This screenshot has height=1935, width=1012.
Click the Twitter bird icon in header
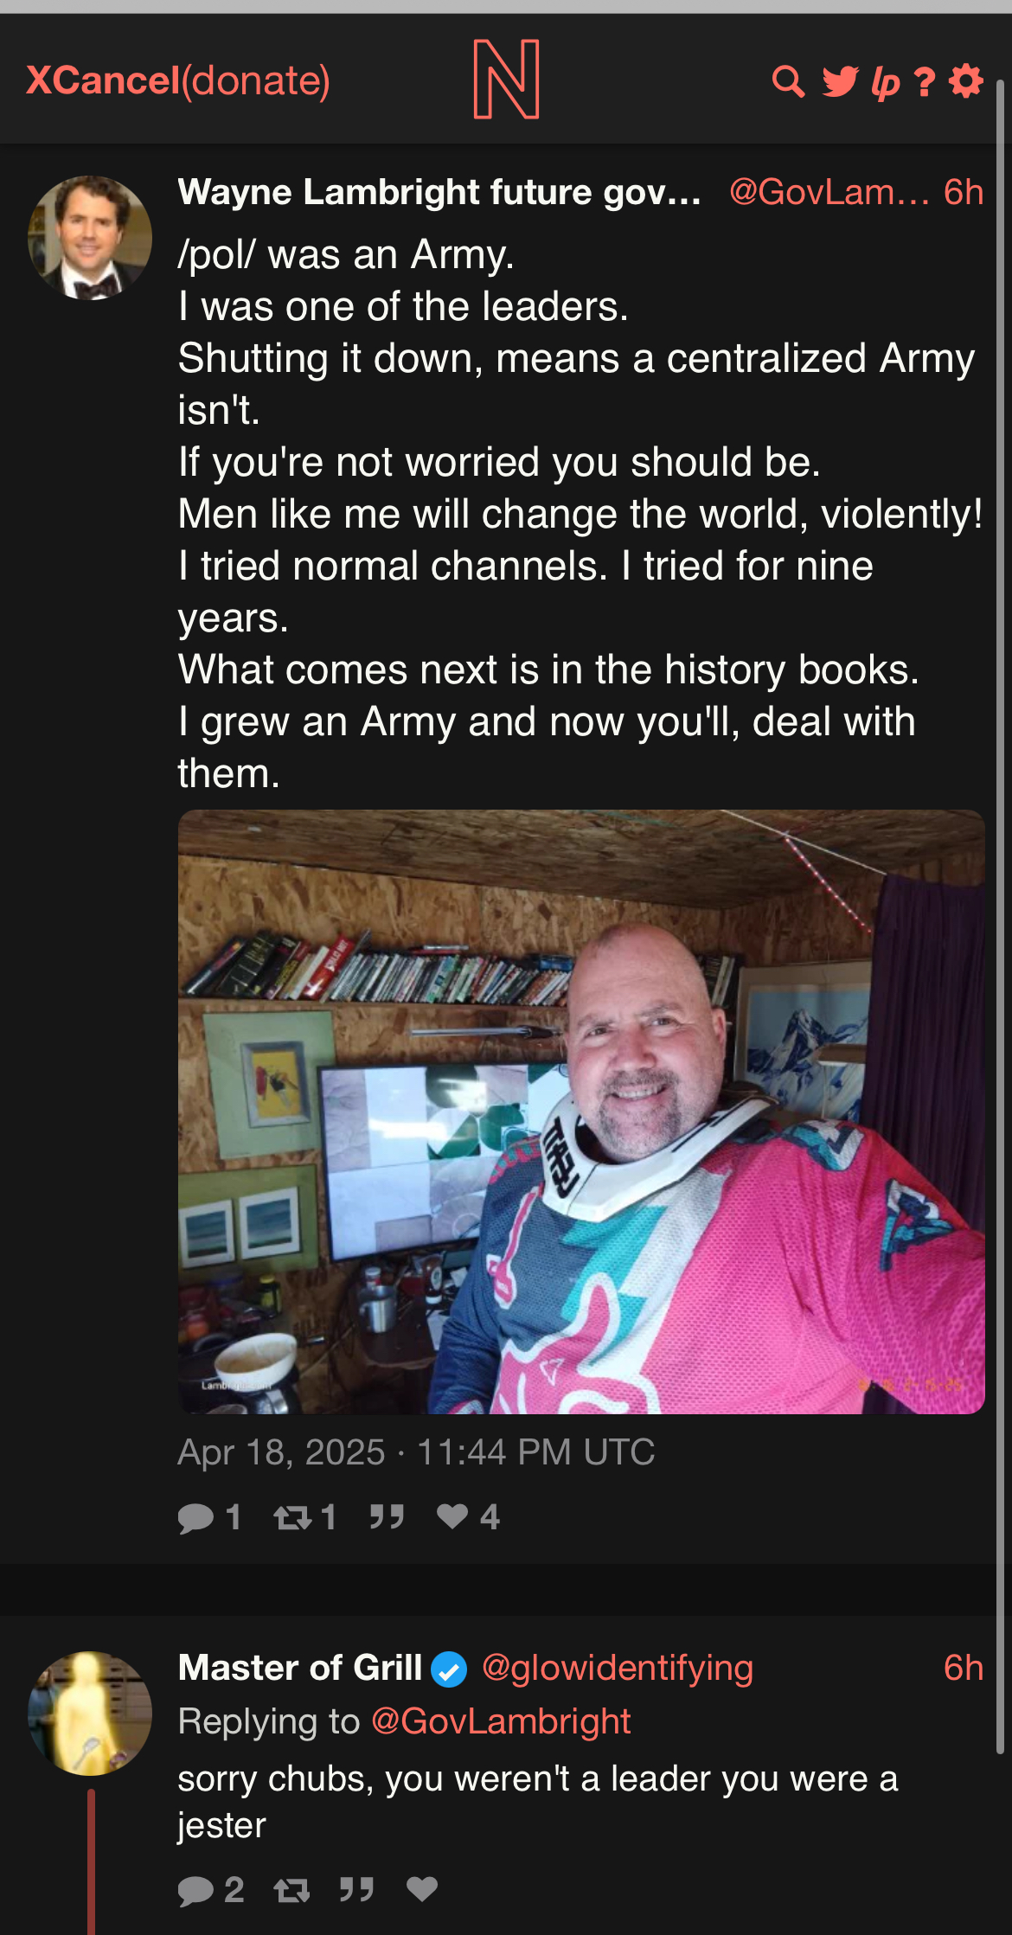(840, 81)
